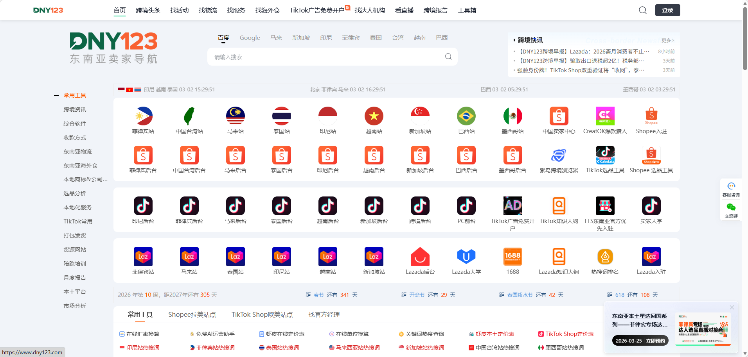Open the 热搜词排名 icon
Screen dimensions: 748x357
(x=605, y=257)
